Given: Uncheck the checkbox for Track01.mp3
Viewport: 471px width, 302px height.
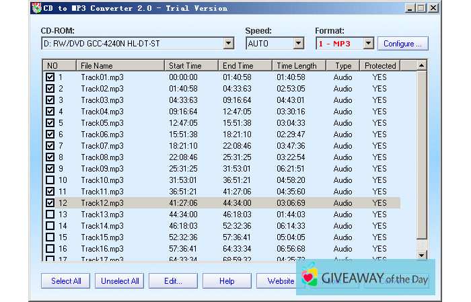Looking at the screenshot, I should click(x=50, y=77).
